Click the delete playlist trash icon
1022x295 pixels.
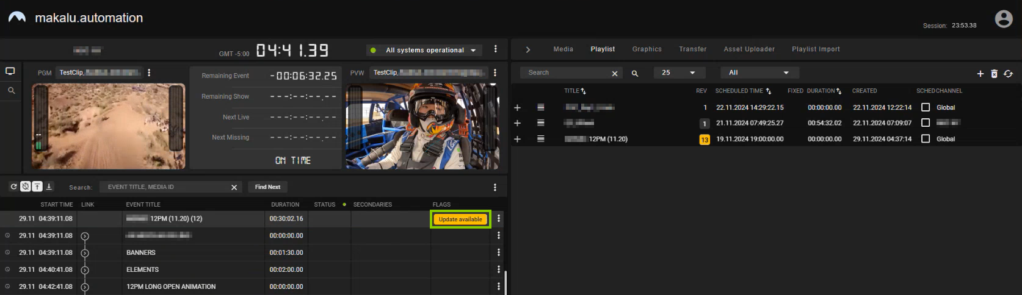[994, 74]
